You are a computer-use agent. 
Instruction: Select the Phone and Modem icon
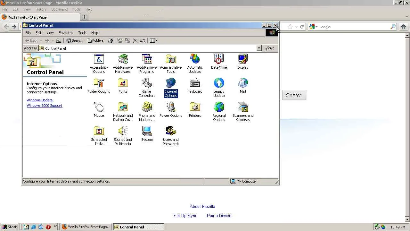[x=147, y=112]
